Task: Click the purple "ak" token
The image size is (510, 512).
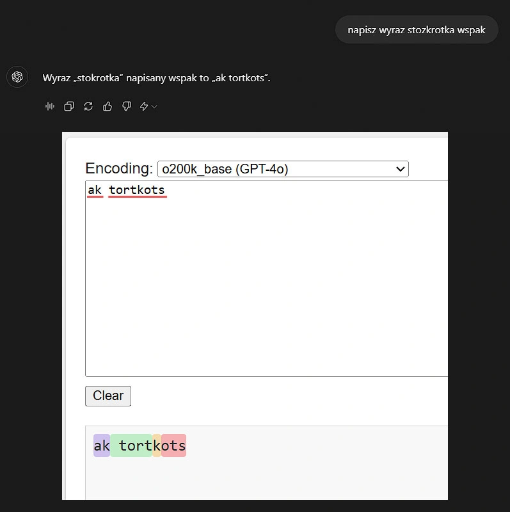Action: (102, 445)
